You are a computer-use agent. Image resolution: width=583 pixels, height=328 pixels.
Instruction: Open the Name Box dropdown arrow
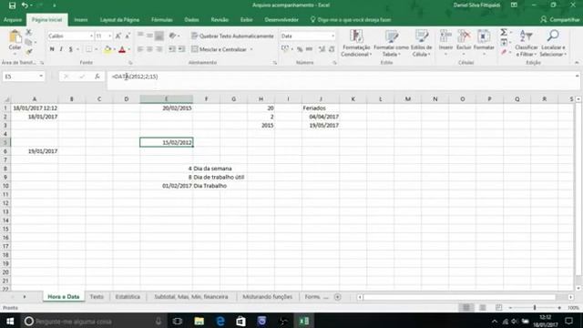(x=41, y=77)
